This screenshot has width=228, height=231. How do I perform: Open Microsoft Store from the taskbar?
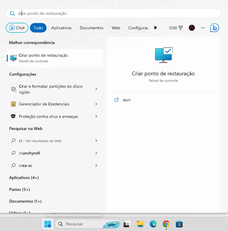(x=179, y=224)
